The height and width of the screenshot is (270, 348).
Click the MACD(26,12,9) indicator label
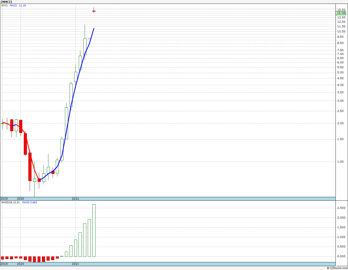(10, 202)
